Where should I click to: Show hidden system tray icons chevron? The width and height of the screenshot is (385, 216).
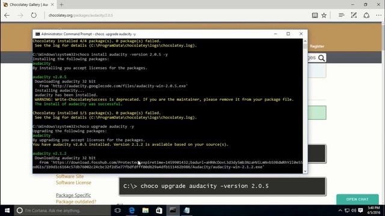click(x=340, y=211)
